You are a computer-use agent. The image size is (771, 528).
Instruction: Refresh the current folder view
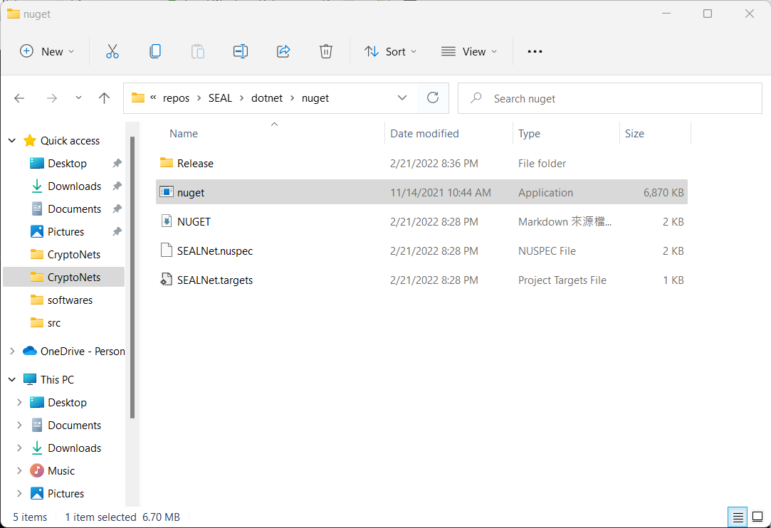click(433, 98)
